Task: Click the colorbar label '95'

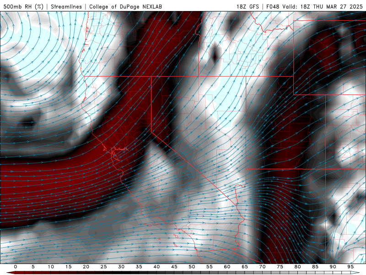Action: coord(350,267)
